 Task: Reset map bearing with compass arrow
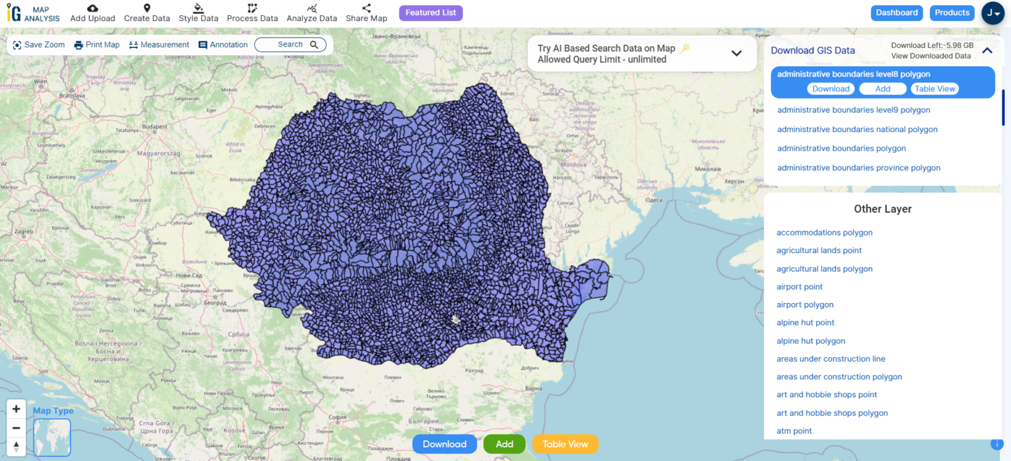pos(16,447)
